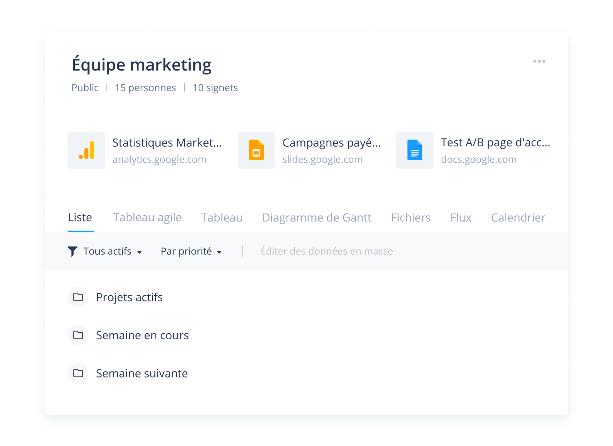The height and width of the screenshot is (446, 613).
Task: Switch to the Tableau agile tab
Action: coord(147,217)
